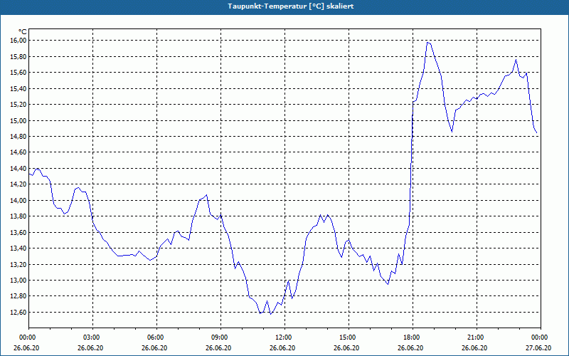This screenshot has width=569, height=356.
Task: Click the 15,20 y-axis label
Action: 18,105
